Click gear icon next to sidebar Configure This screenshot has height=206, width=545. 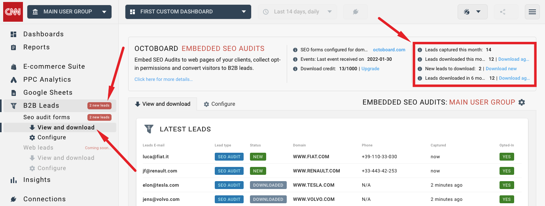(x=32, y=137)
